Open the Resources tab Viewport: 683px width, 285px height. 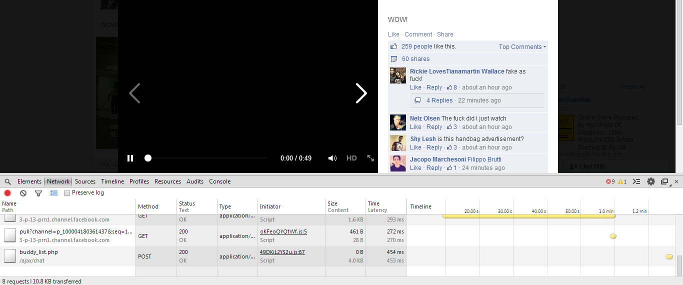[167, 181]
